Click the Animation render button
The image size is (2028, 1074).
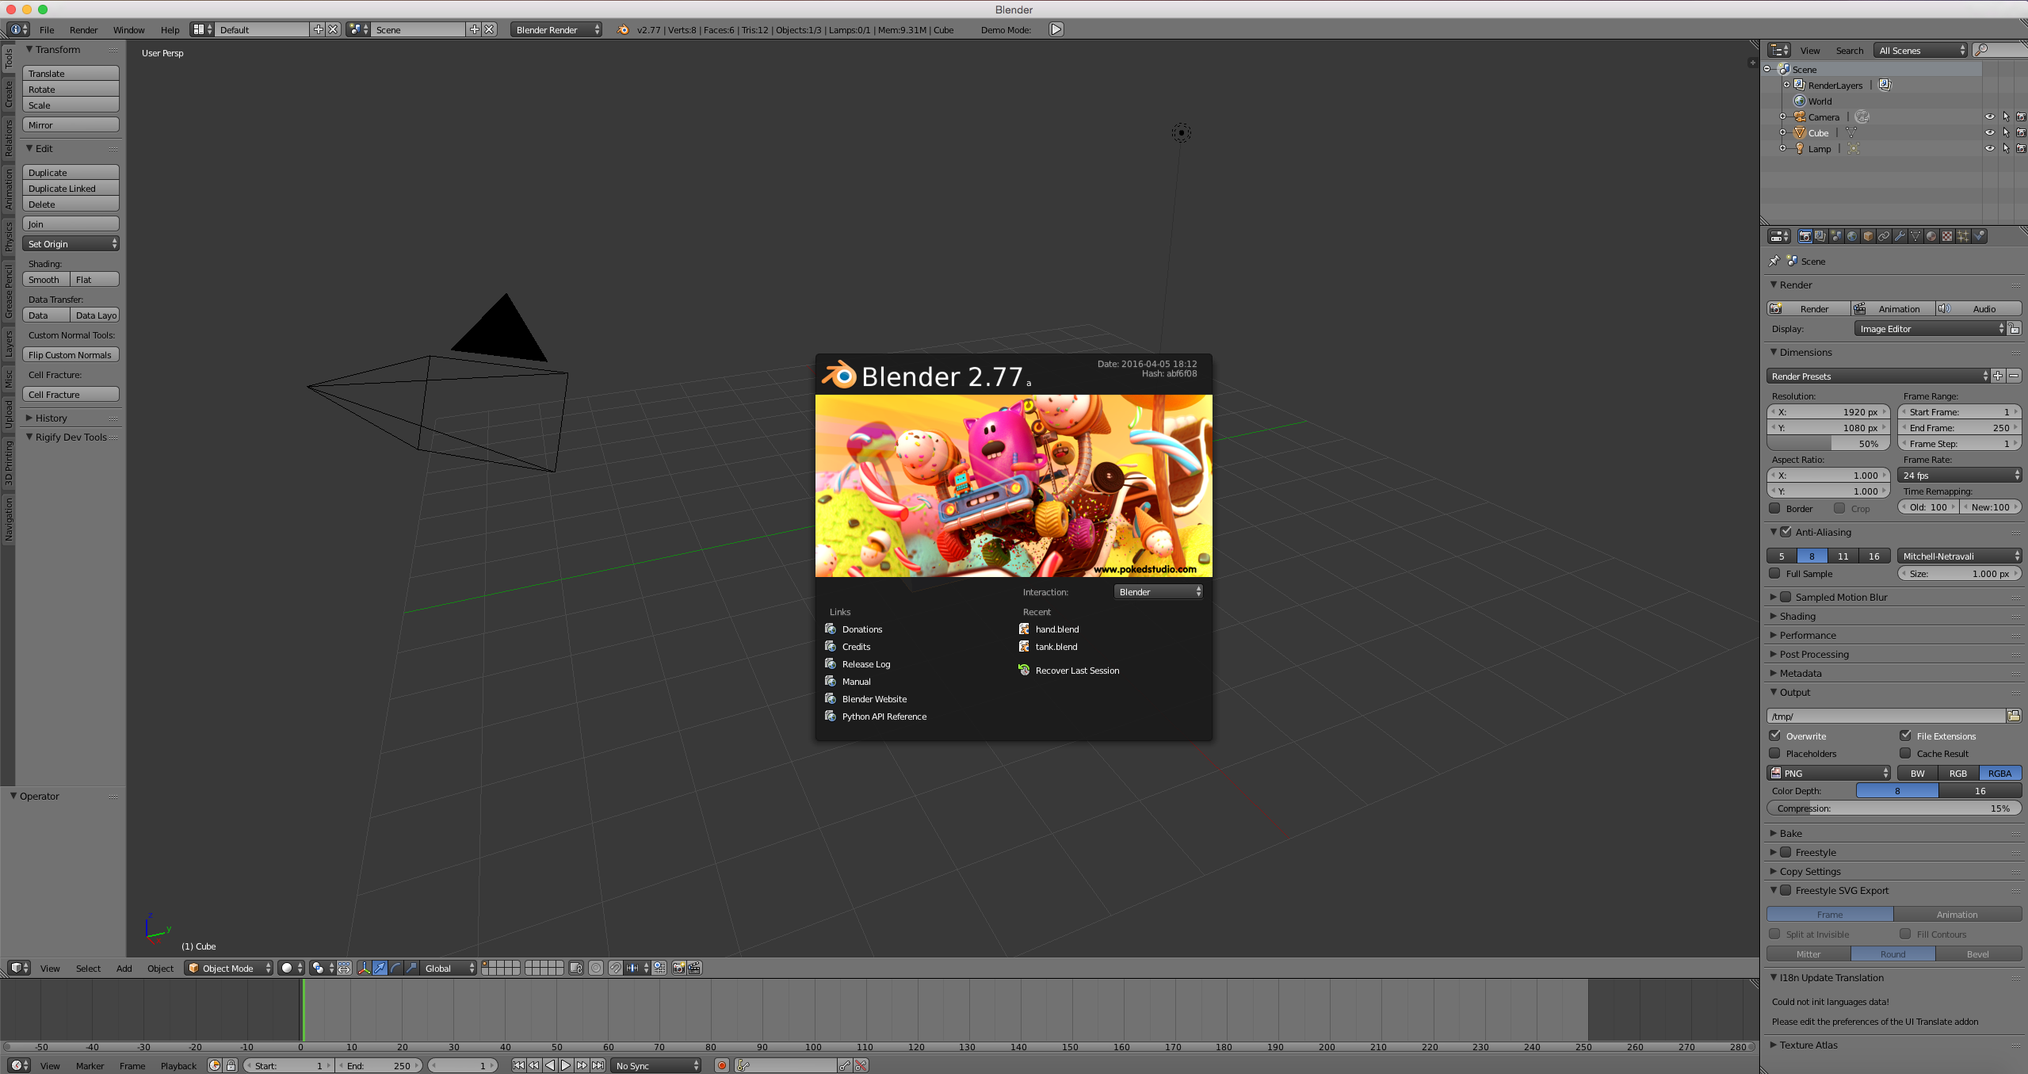coord(1892,308)
